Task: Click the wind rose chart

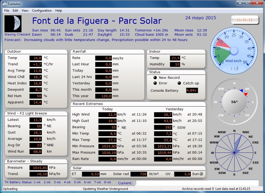Action: click(x=234, y=153)
